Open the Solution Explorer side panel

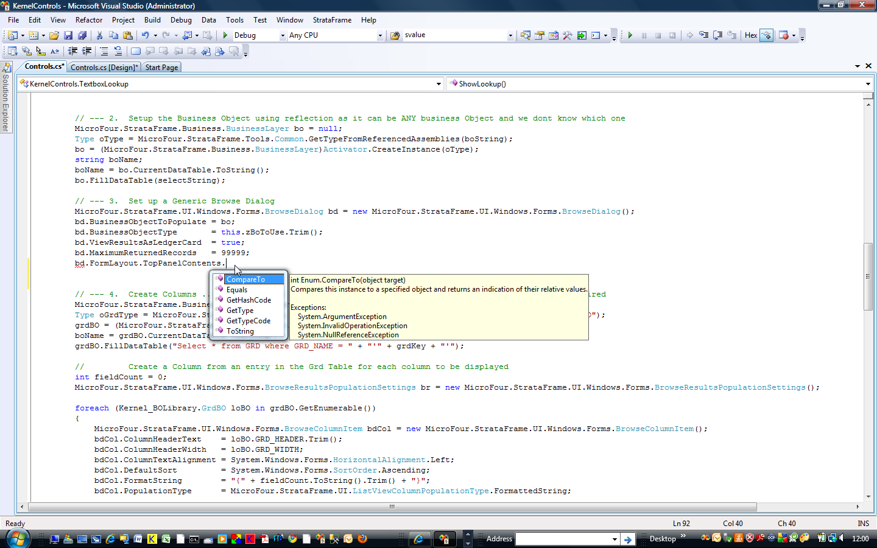pos(6,99)
